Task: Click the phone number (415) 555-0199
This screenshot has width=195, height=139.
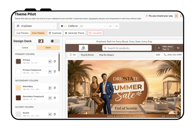Action: pos(174,55)
